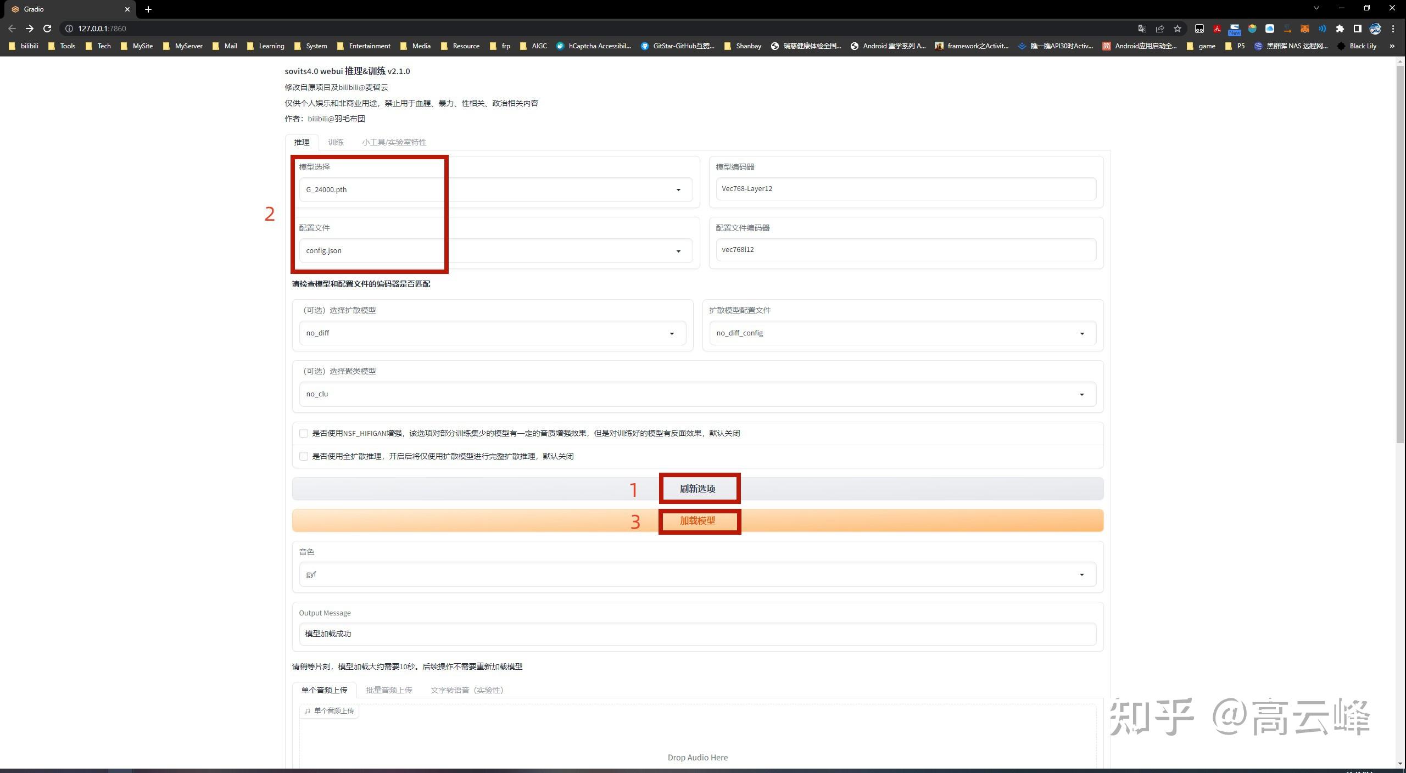The height and width of the screenshot is (773, 1406).
Task: Open the 批量音频上传 tab
Action: (x=389, y=690)
